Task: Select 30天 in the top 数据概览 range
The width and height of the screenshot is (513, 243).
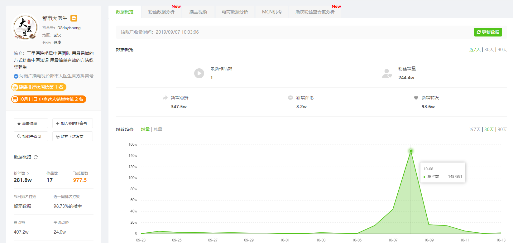Action: 489,50
